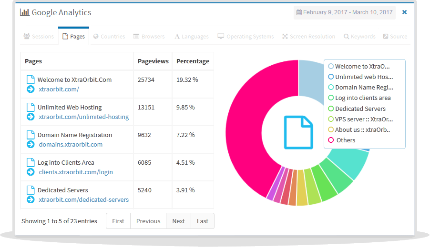
Task: Sort by the Pageviews column header
Action: point(153,61)
